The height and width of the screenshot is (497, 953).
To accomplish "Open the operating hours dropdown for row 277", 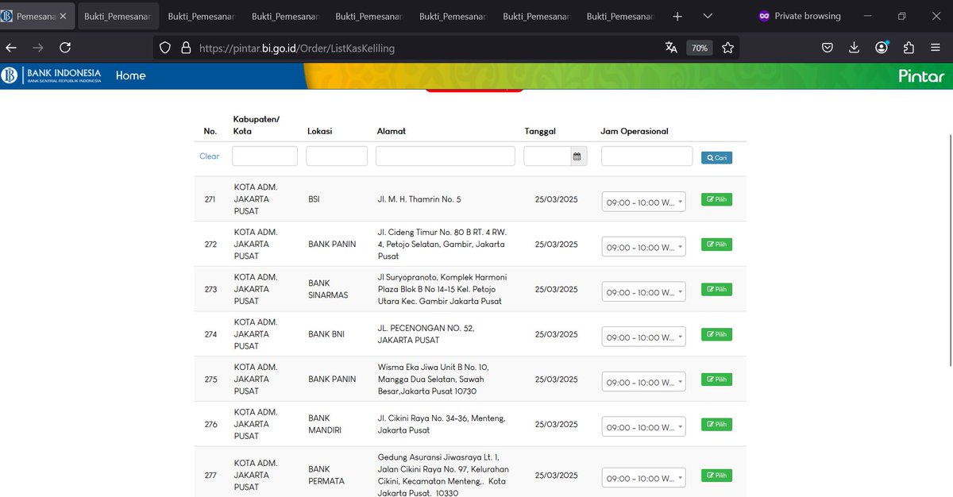I will [643, 478].
